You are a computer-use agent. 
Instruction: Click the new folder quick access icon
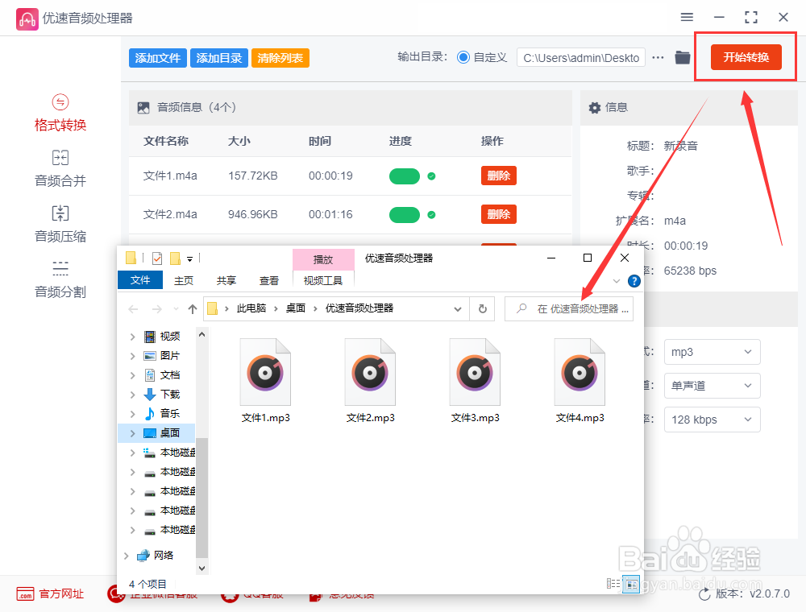click(175, 258)
